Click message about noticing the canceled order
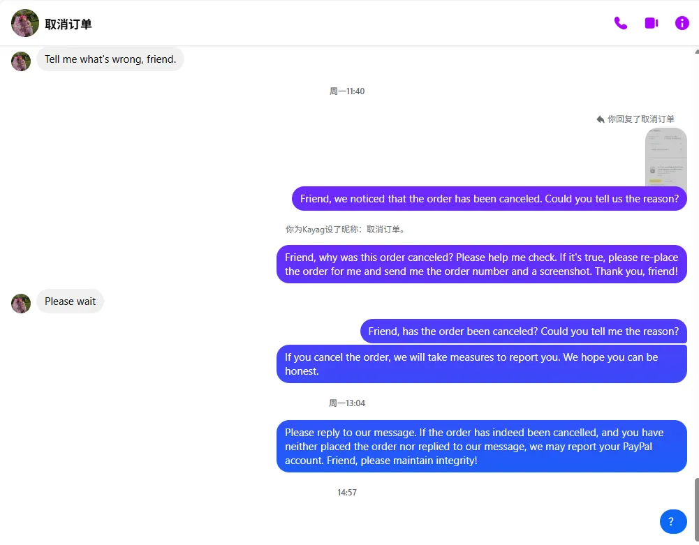Viewport: 699px width, 545px height. click(489, 199)
